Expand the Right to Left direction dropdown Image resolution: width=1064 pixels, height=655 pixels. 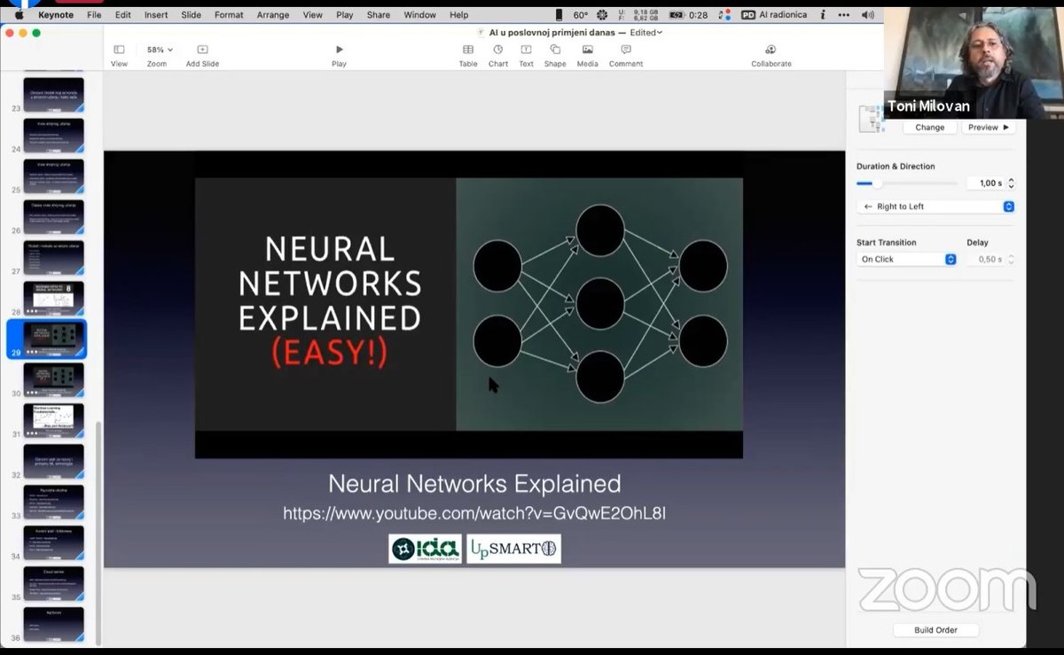click(935, 207)
